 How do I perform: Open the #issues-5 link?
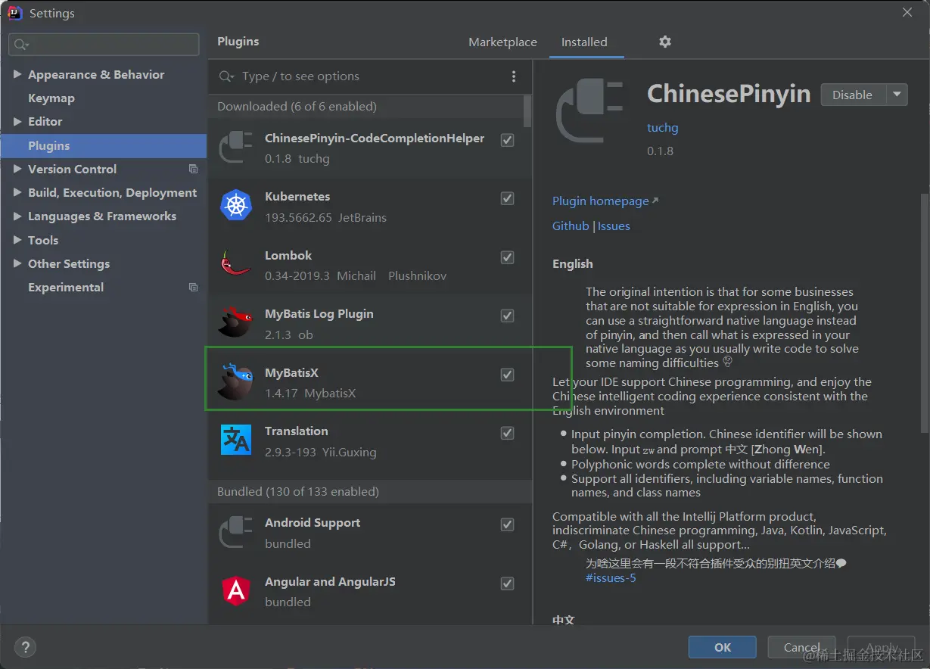611,577
